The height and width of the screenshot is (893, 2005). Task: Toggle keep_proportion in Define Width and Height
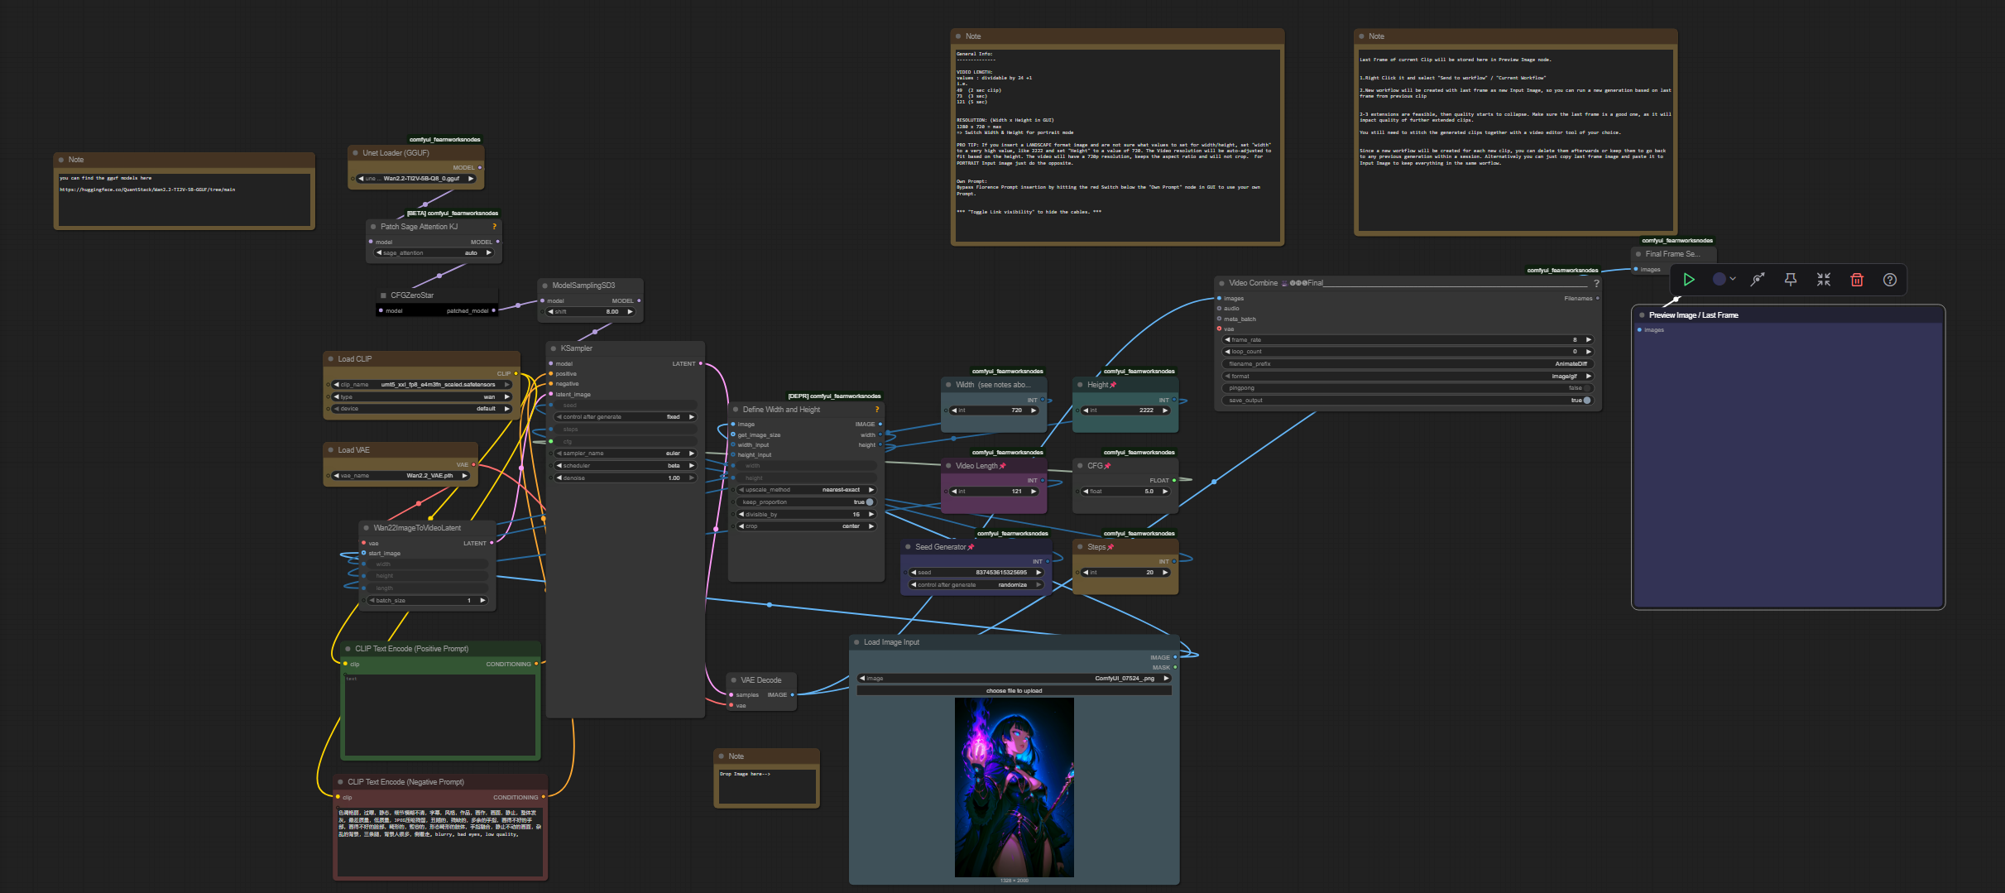(869, 502)
